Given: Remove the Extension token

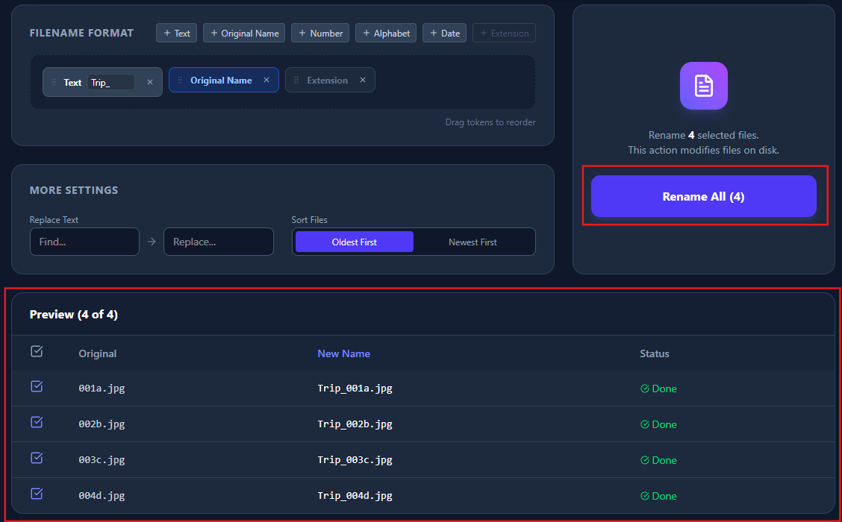Looking at the screenshot, I should 363,80.
